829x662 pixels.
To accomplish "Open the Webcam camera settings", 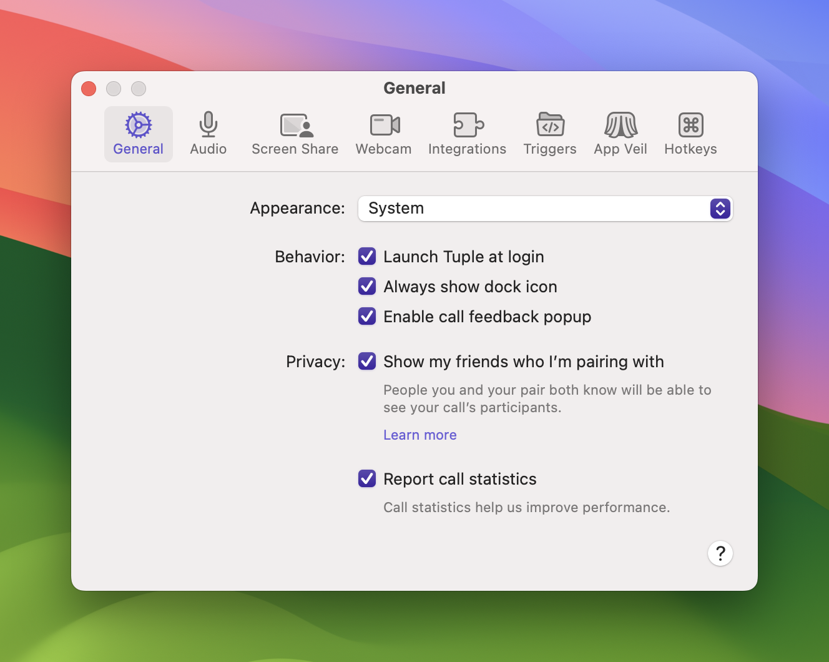I will pyautogui.click(x=384, y=134).
